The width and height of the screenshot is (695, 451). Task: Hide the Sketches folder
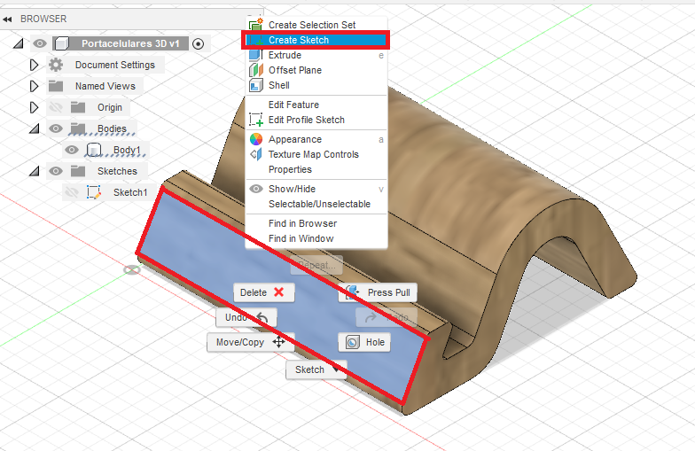coord(55,171)
